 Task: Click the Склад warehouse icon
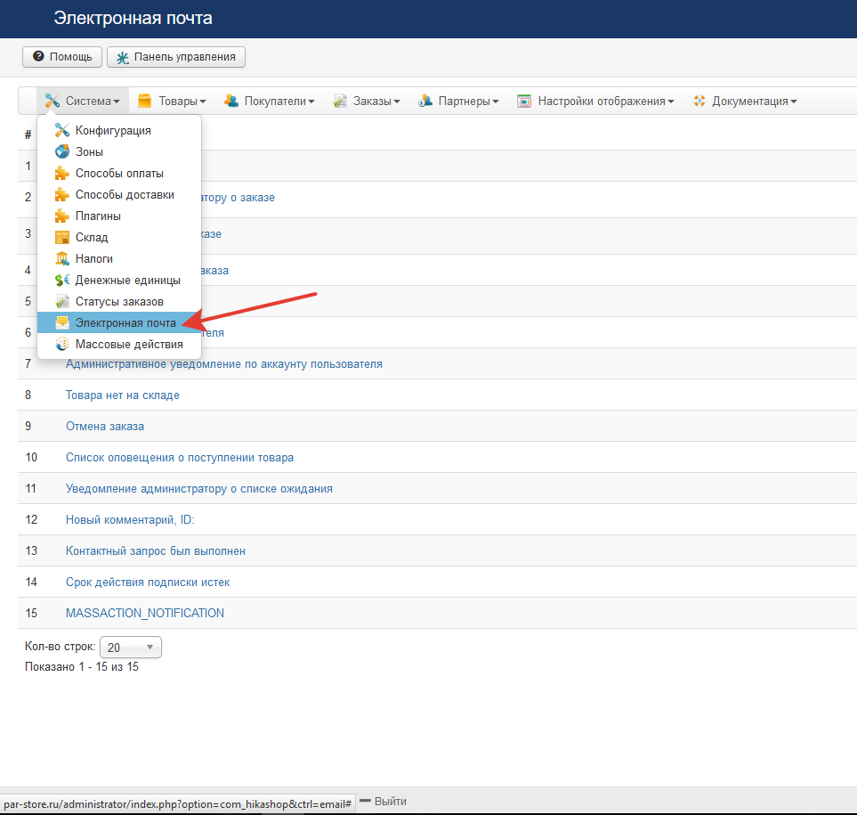point(61,237)
